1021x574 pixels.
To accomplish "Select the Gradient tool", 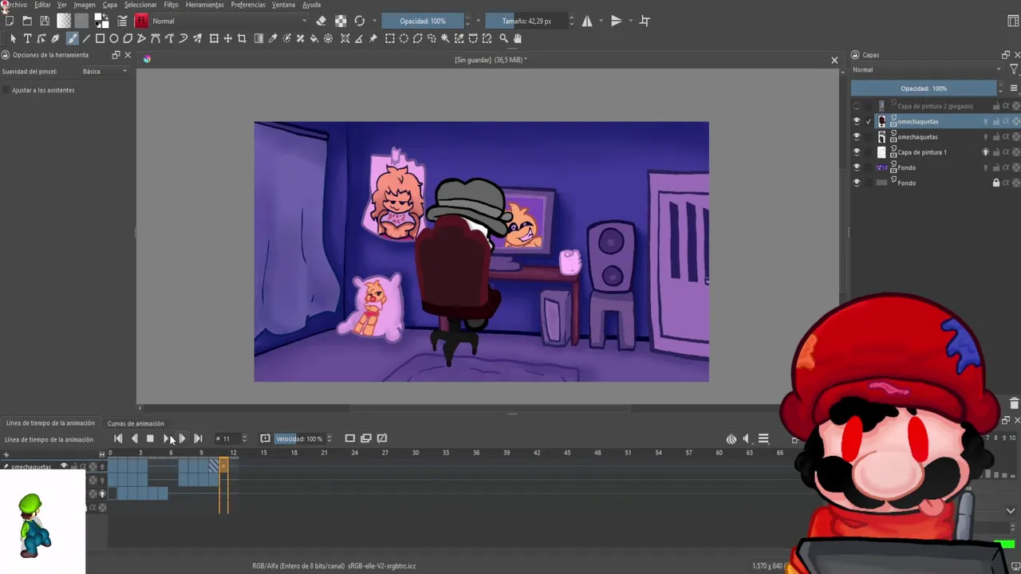I will pyautogui.click(x=258, y=38).
